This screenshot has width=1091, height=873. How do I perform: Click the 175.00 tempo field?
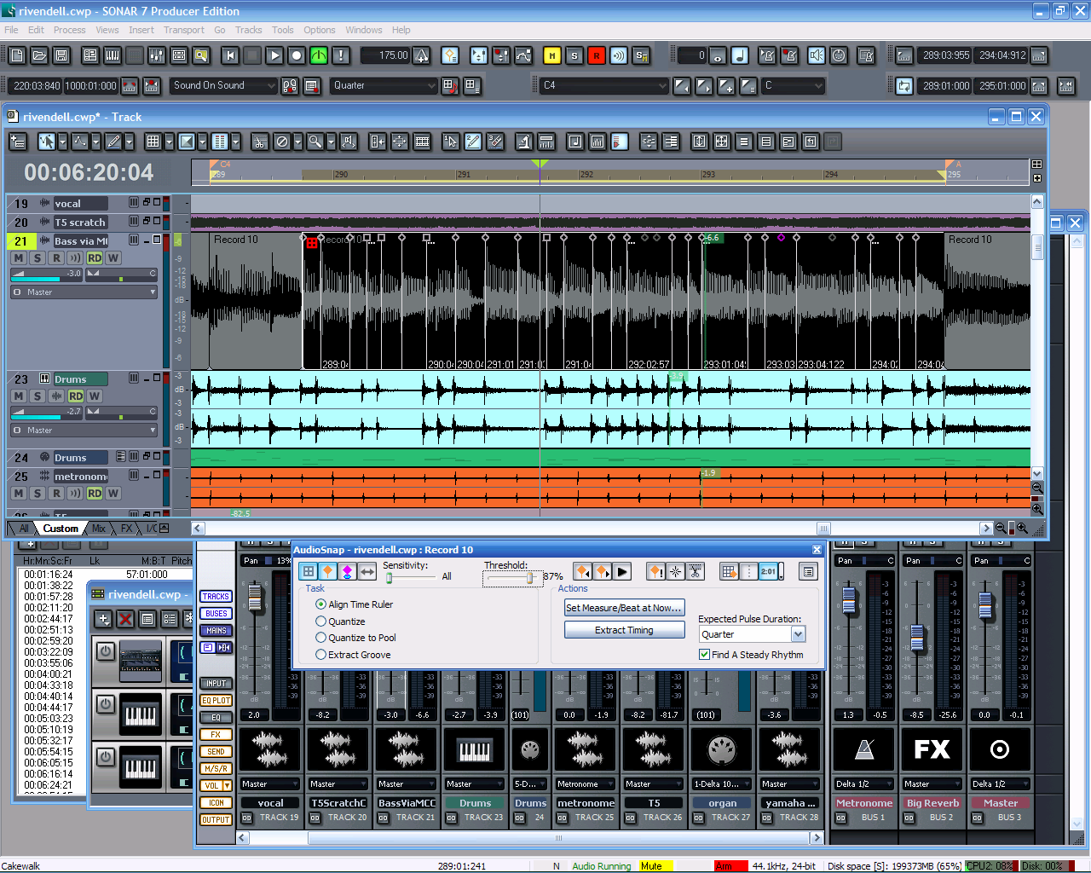tap(384, 55)
